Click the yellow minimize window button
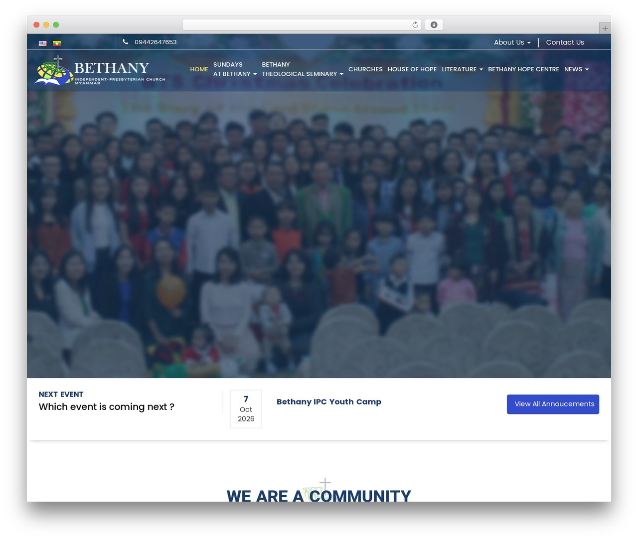Screen dimensions: 638x540 [x=46, y=25]
